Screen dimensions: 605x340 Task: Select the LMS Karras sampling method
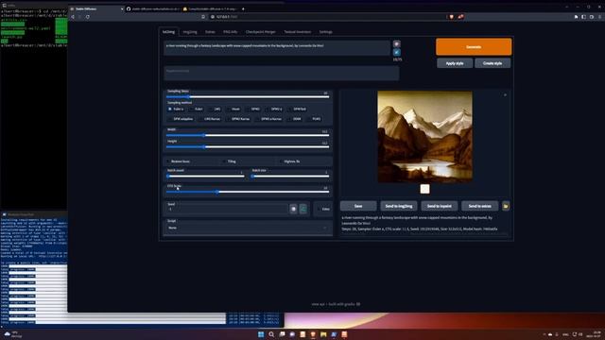click(x=210, y=119)
